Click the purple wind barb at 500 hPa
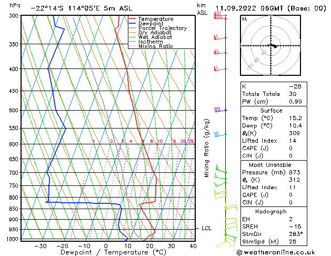The height and width of the screenshot is (256, 331). (x=220, y=110)
